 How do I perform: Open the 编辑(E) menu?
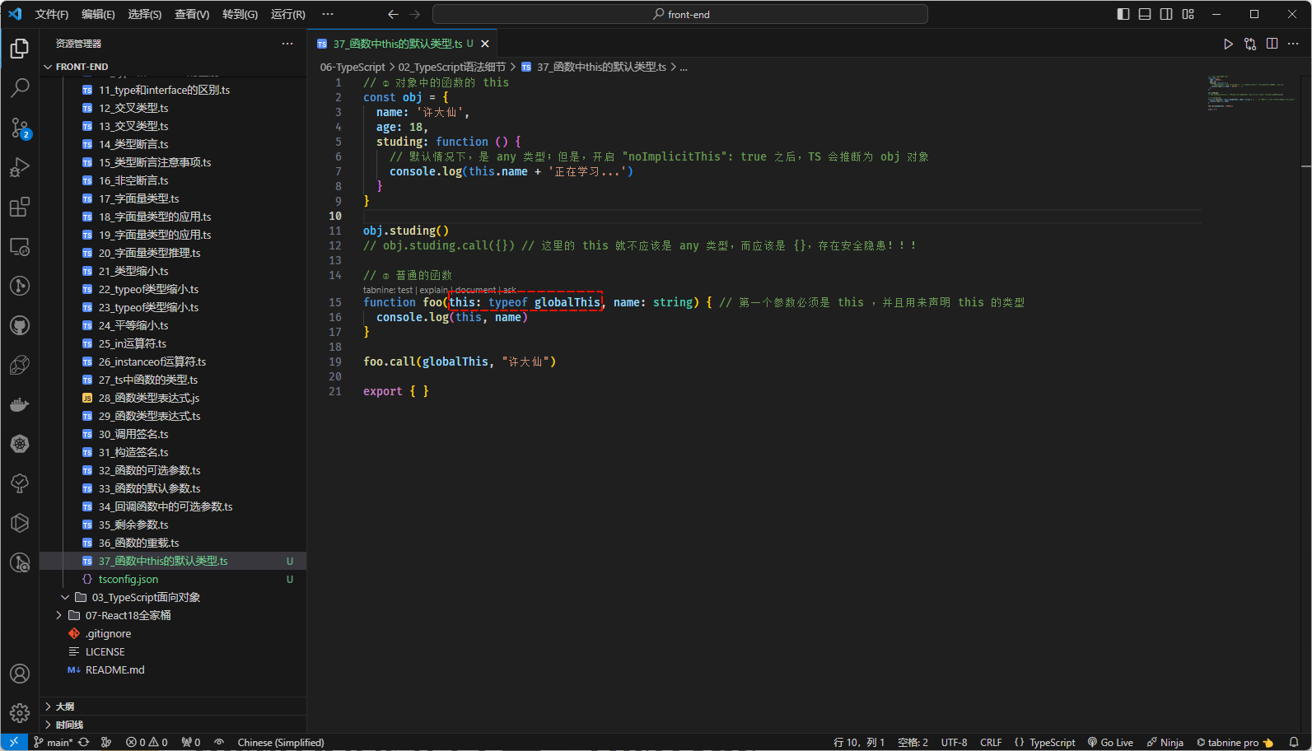(x=98, y=14)
